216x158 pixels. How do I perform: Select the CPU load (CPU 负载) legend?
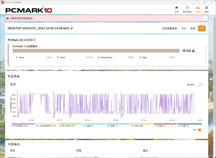[190, 125]
